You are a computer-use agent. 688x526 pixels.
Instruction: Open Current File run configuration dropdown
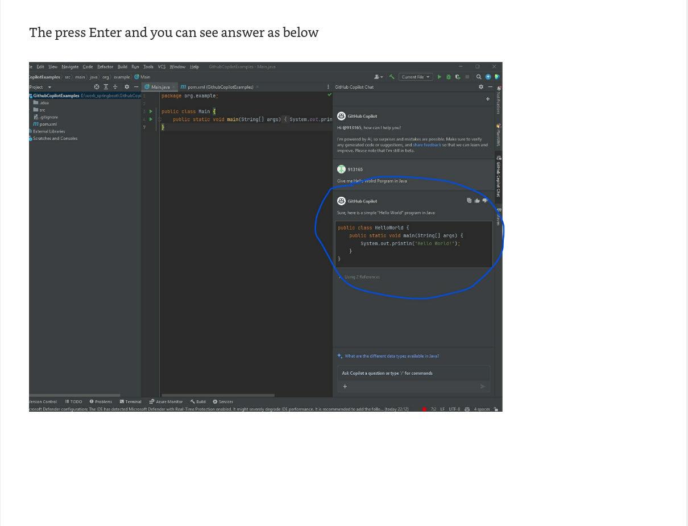click(x=416, y=77)
